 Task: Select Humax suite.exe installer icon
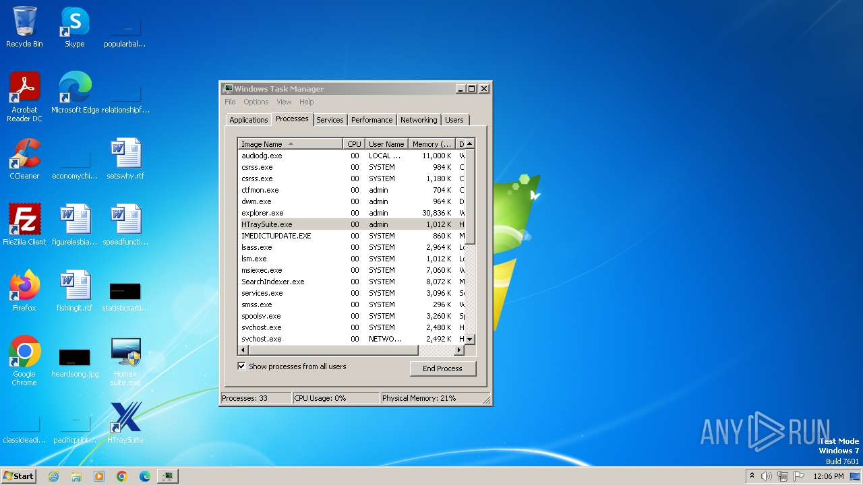pos(125,361)
